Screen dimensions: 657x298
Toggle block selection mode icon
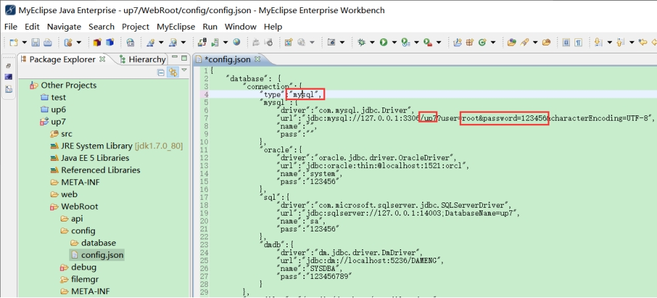(x=566, y=42)
